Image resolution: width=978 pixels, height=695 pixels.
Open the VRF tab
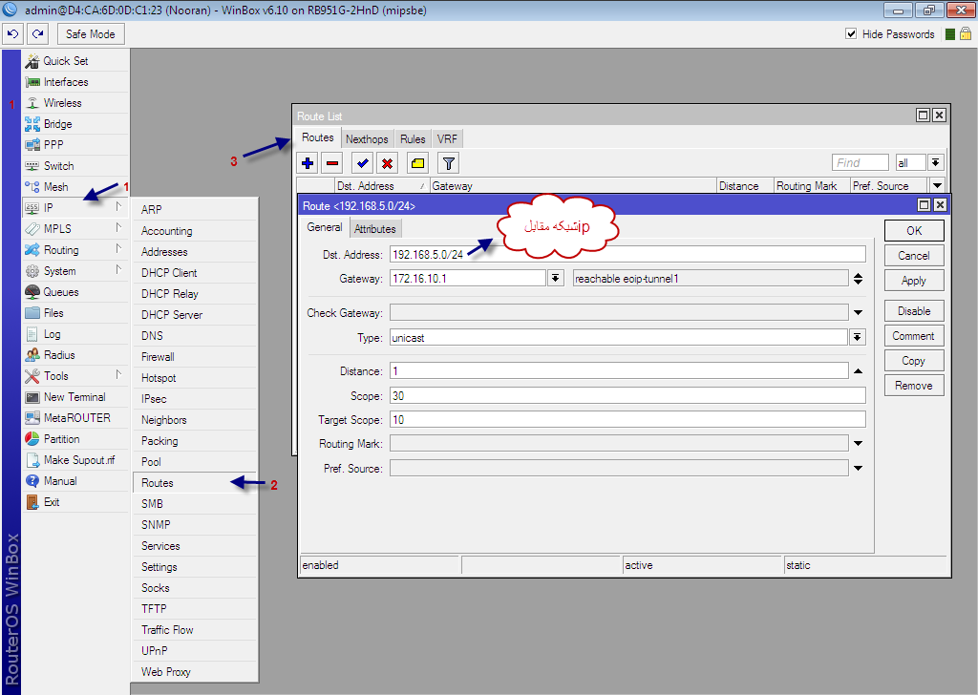click(447, 139)
